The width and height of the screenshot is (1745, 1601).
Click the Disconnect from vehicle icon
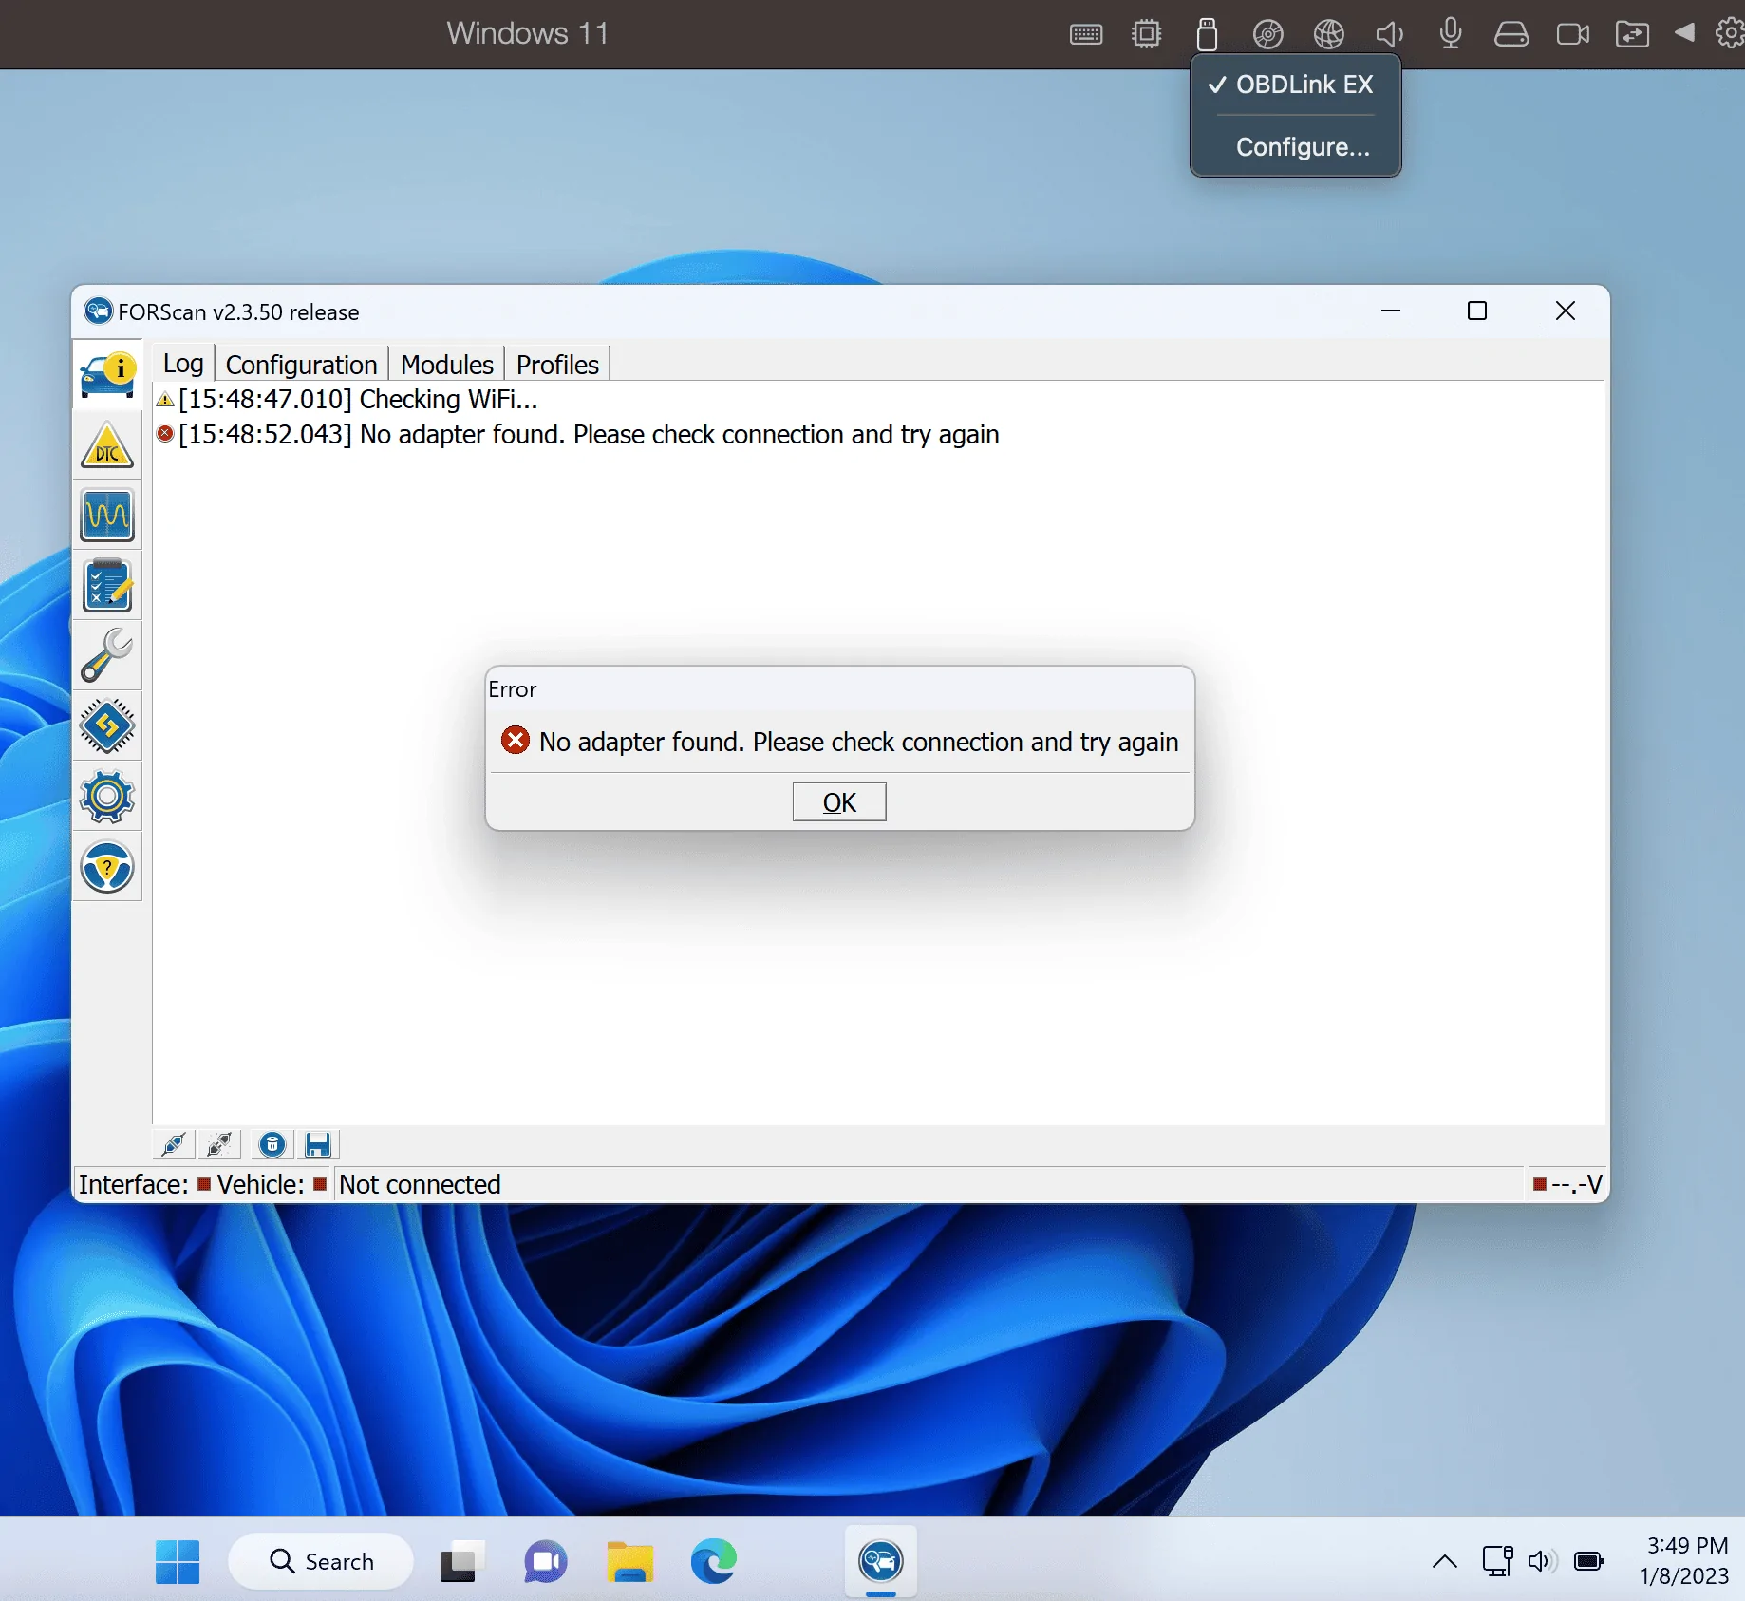(x=219, y=1145)
